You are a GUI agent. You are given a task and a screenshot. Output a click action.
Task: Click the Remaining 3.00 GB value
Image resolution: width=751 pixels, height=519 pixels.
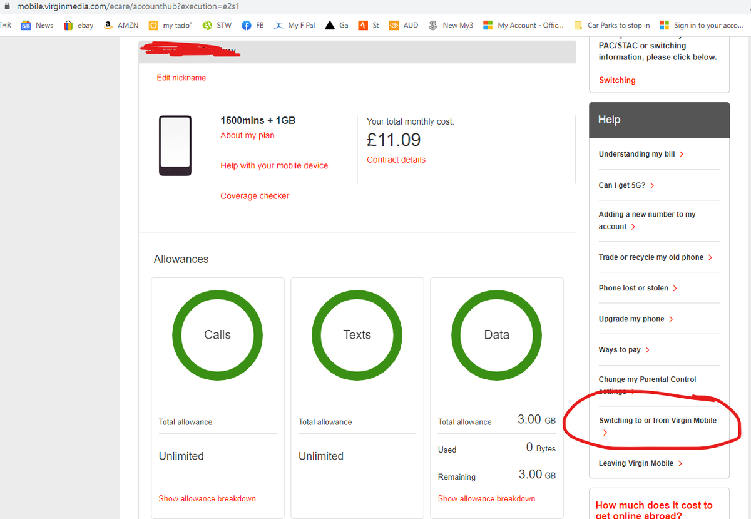tap(536, 475)
